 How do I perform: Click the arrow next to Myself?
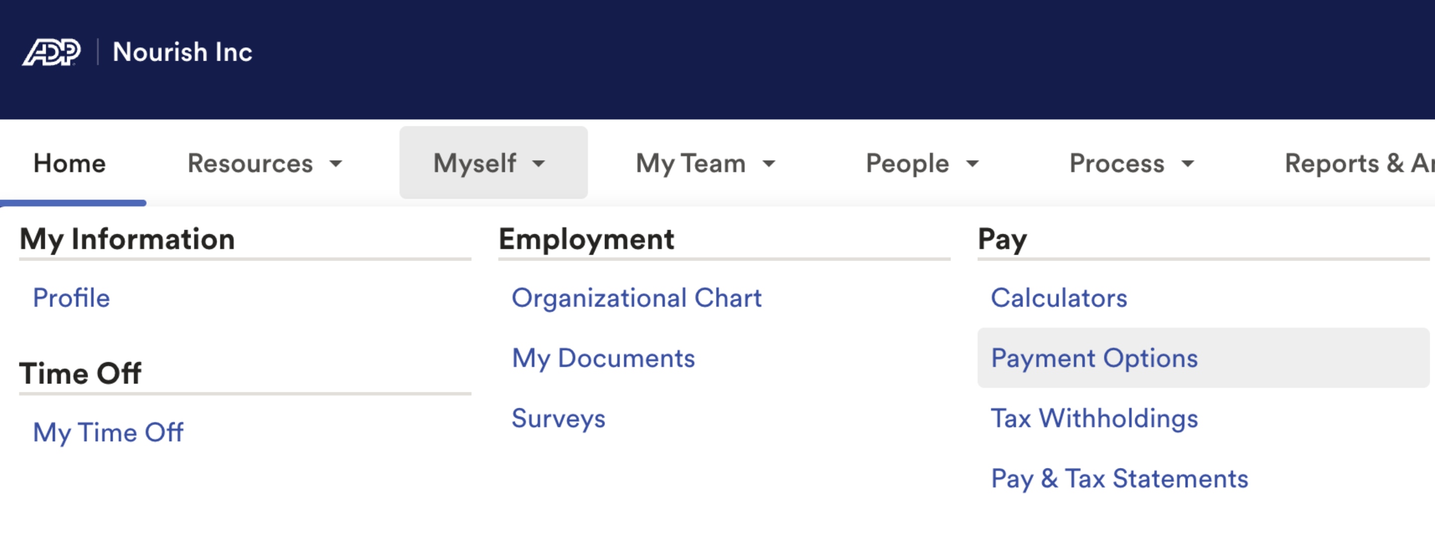pyautogui.click(x=539, y=164)
